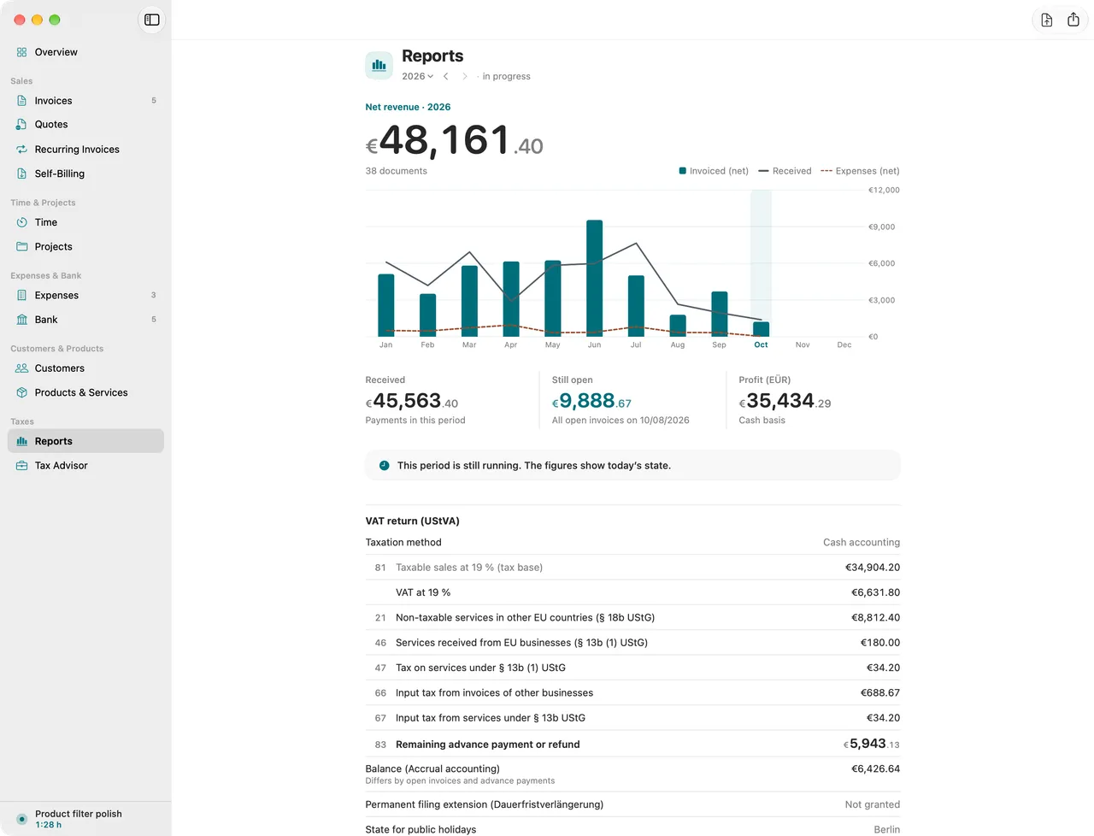Click 'Balance (Accrual accounting)' row
The image size is (1094, 836).
click(632, 774)
